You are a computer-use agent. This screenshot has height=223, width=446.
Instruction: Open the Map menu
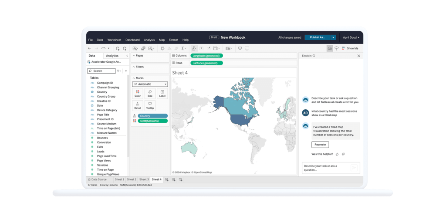(162, 40)
